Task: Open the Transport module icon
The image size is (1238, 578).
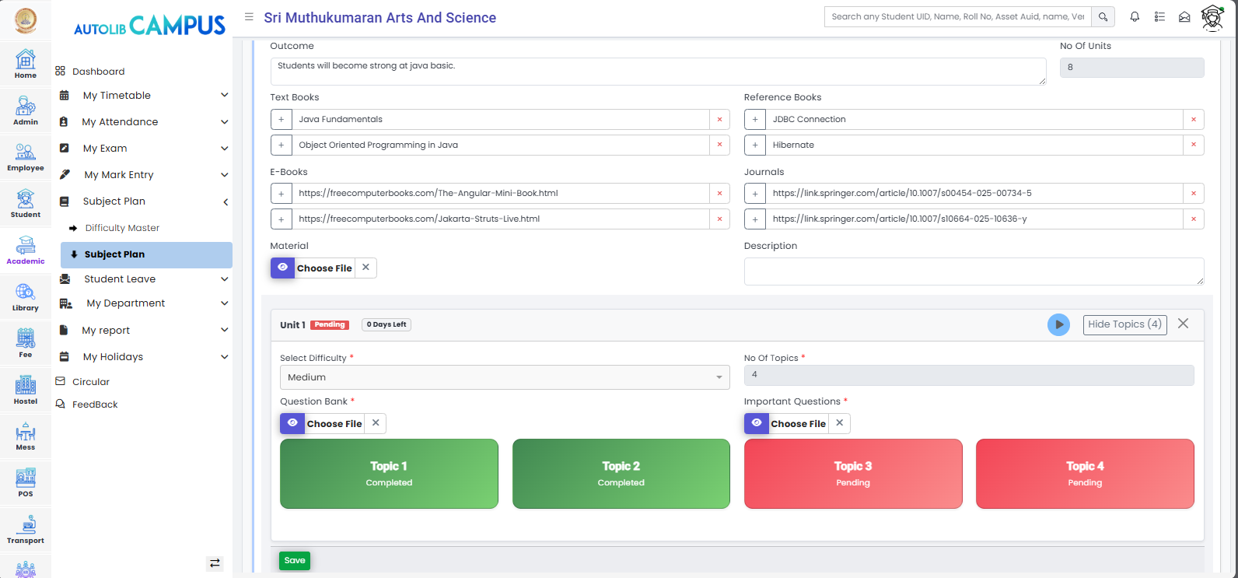Action: (25, 528)
